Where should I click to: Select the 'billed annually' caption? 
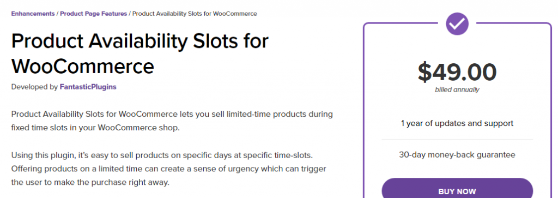pos(457,90)
